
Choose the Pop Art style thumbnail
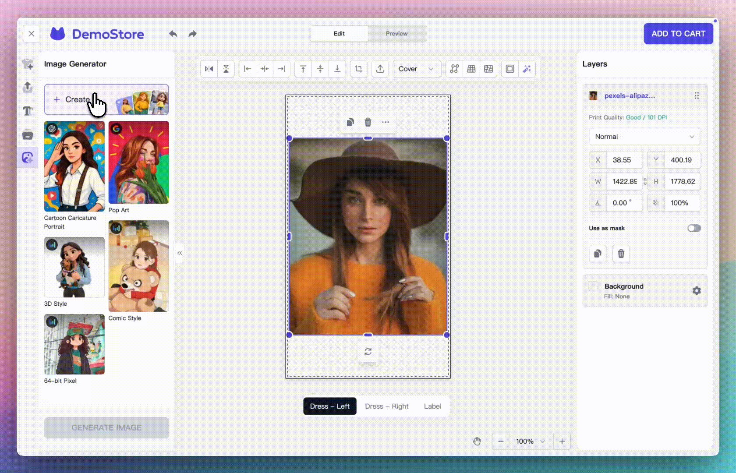click(138, 162)
